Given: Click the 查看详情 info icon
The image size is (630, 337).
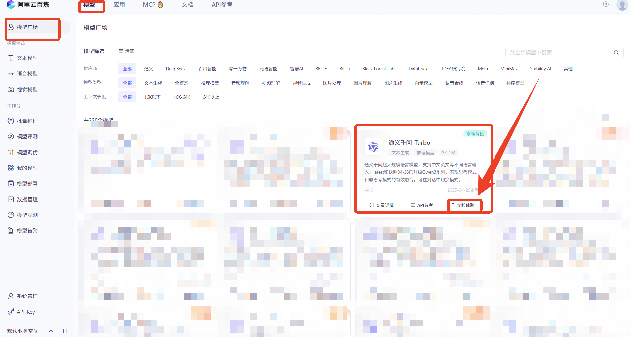Looking at the screenshot, I should click(x=372, y=205).
